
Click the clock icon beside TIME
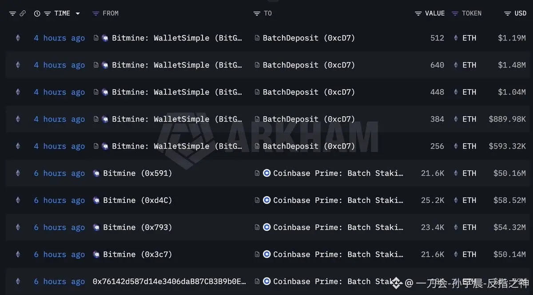(x=37, y=13)
